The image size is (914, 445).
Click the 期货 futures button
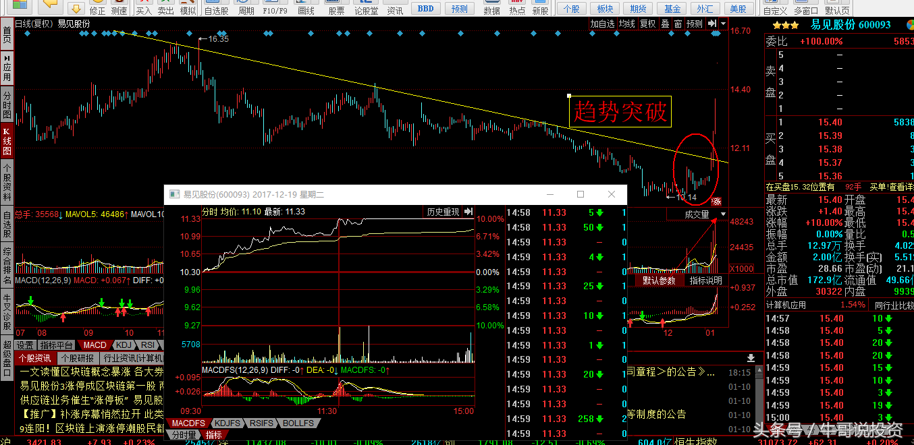639,8
